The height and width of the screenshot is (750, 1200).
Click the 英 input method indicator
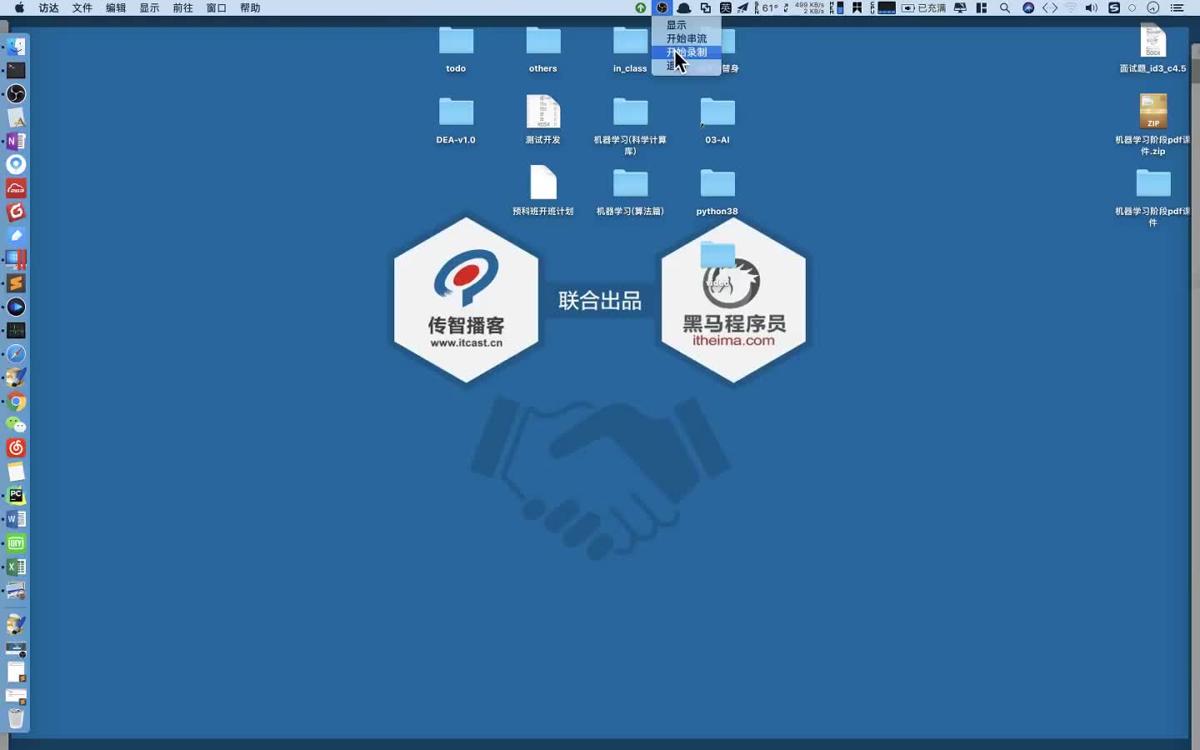pos(725,7)
